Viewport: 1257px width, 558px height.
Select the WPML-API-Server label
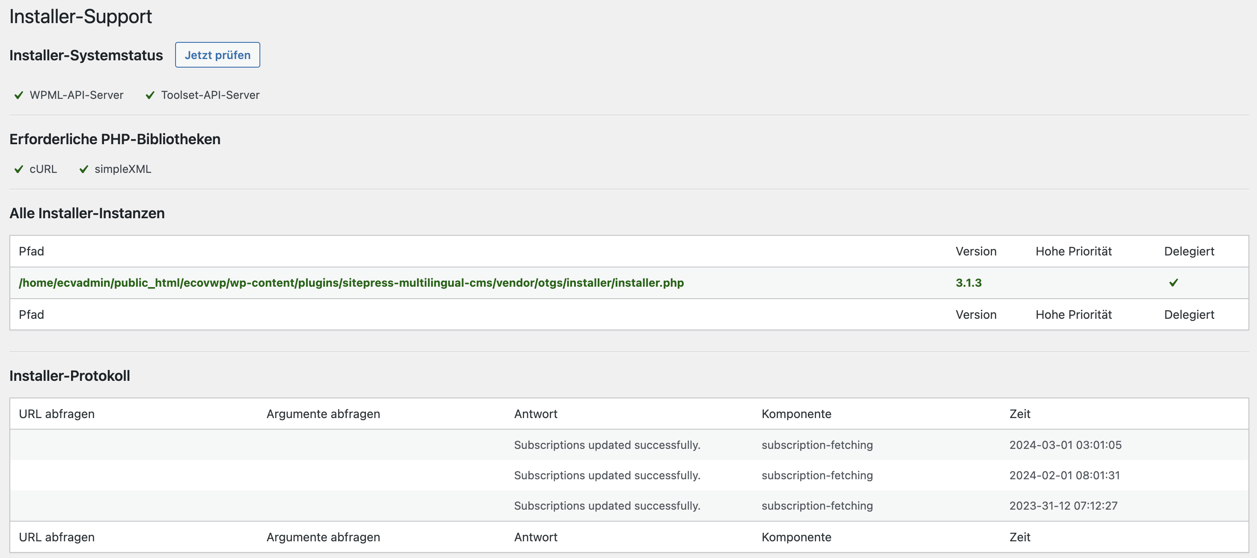coord(77,95)
